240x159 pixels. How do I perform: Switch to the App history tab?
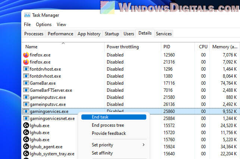point(89,34)
